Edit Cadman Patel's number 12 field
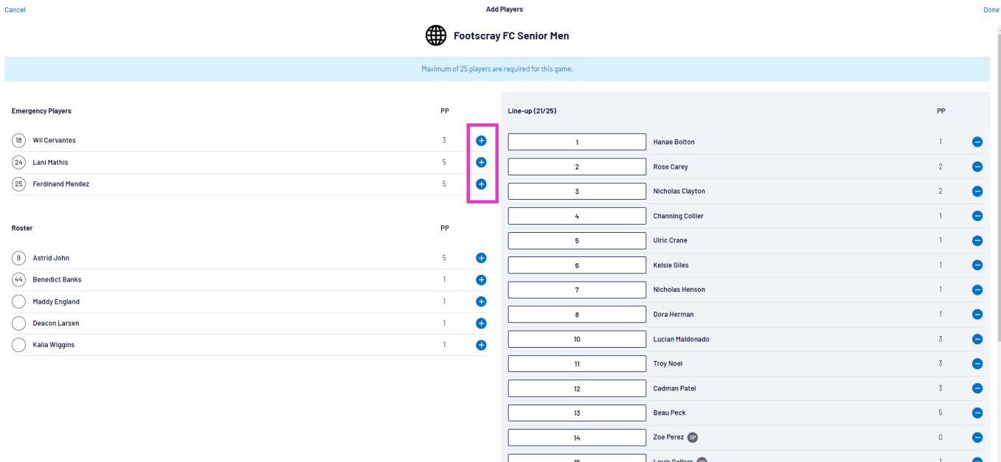This screenshot has width=1001, height=462. (577, 388)
